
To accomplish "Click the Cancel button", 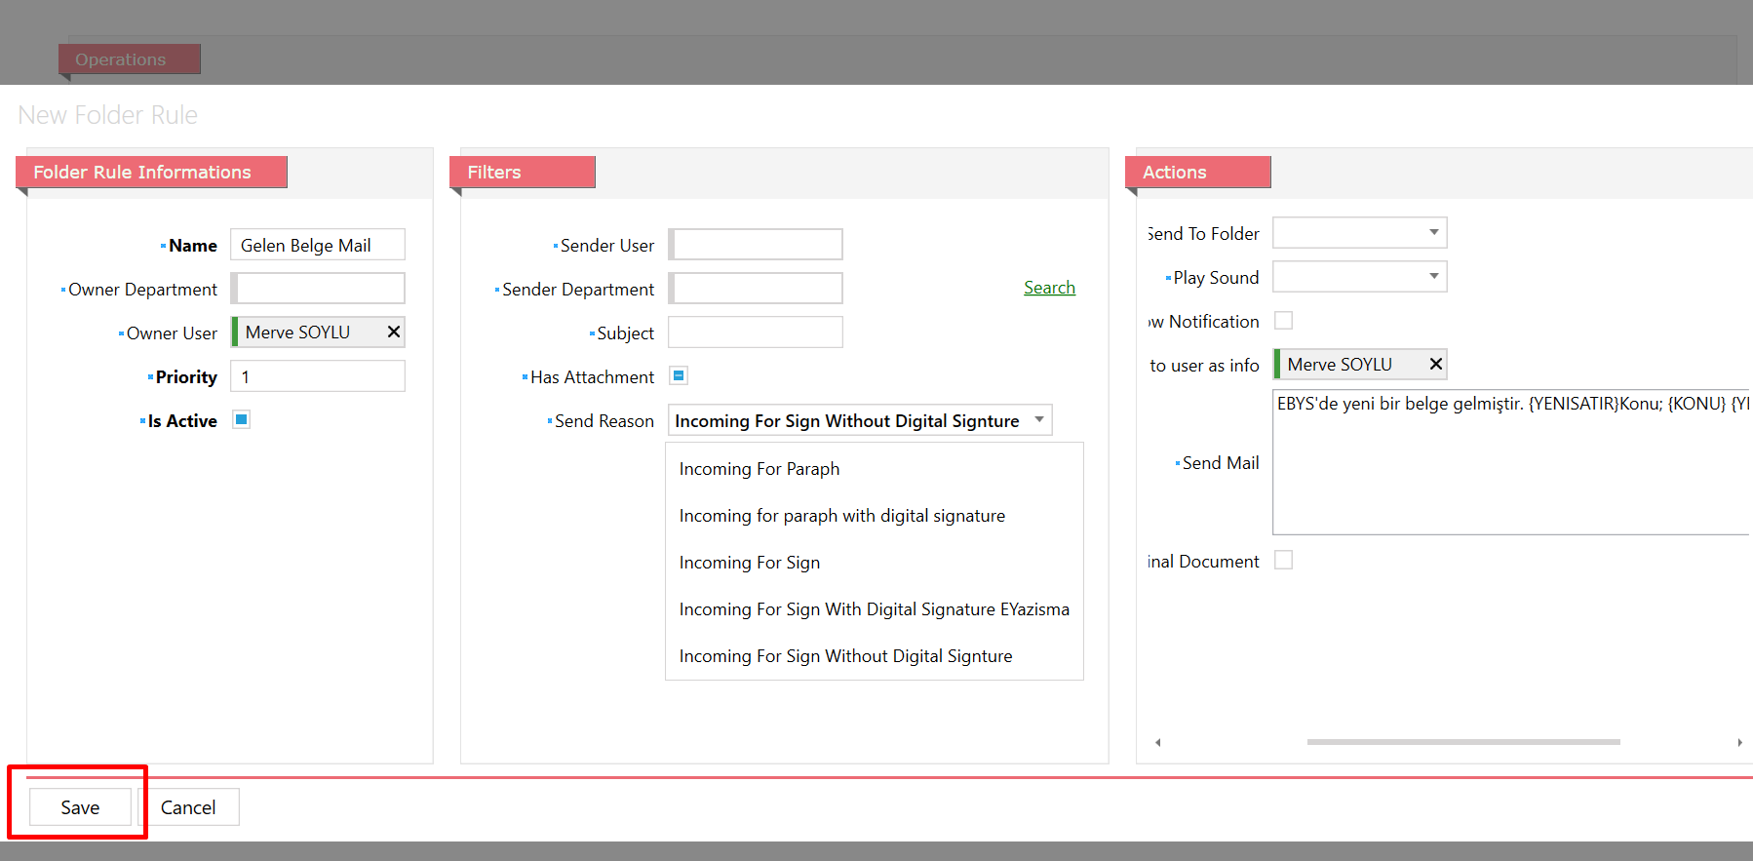I will point(188,807).
